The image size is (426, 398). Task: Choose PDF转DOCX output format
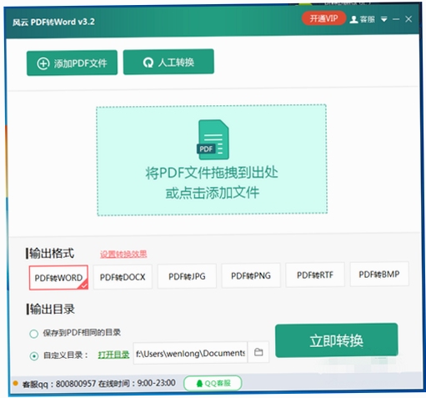[x=123, y=277]
